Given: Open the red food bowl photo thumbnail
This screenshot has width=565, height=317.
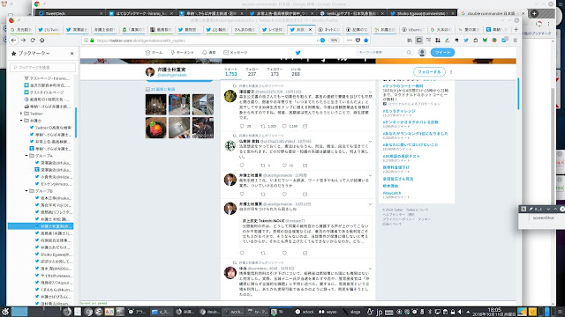Looking at the screenshot, I should point(156,128).
